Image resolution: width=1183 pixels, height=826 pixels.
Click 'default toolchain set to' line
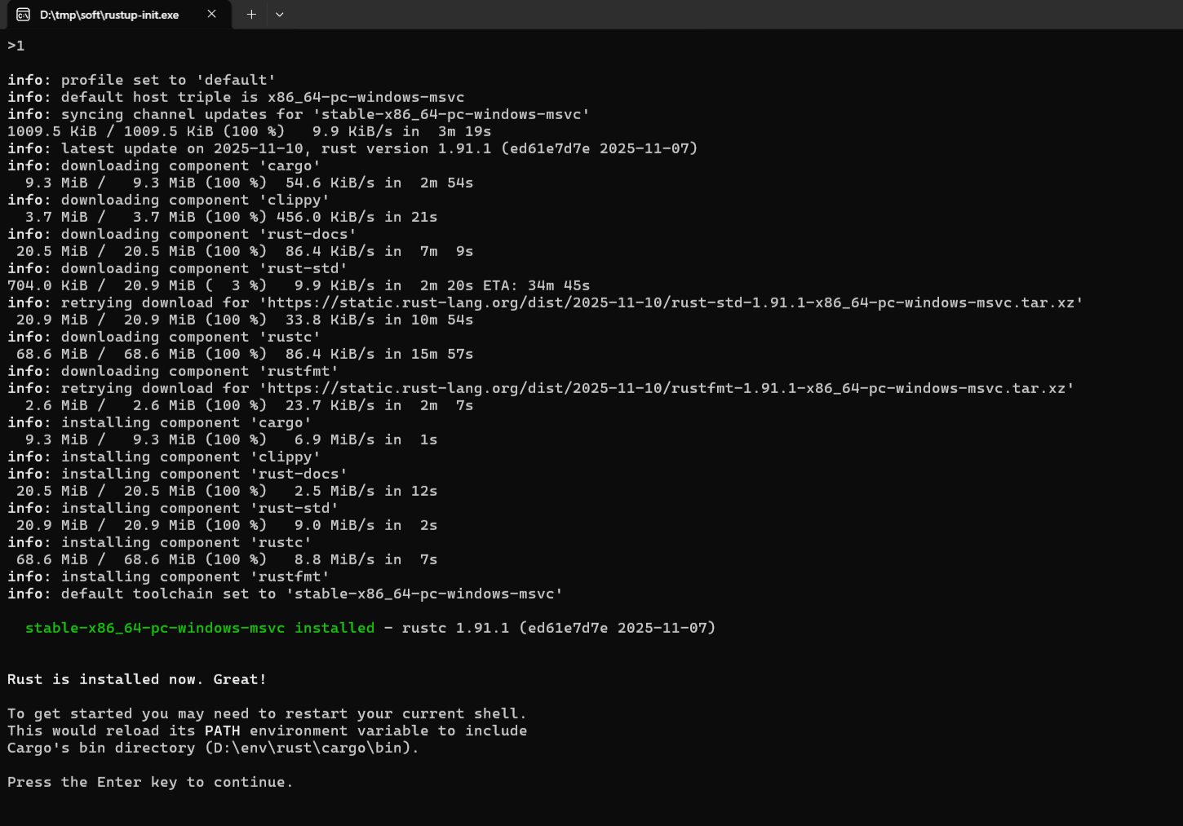click(286, 594)
